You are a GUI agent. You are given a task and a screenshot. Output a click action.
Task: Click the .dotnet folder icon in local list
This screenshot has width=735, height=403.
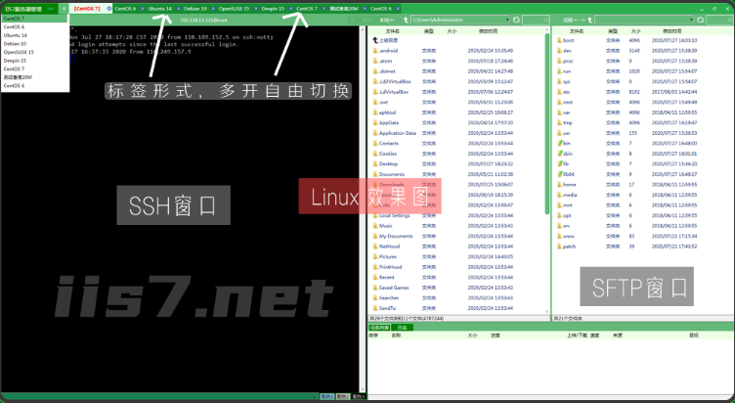[375, 71]
